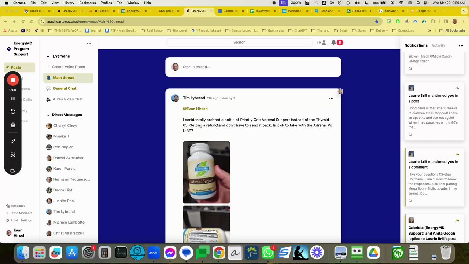The image size is (469, 264).
Task: Open the Adrenal Support bottle photo
Action: pyautogui.click(x=206, y=172)
